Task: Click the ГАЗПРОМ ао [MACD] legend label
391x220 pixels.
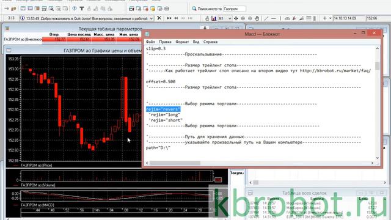Action: (37, 205)
